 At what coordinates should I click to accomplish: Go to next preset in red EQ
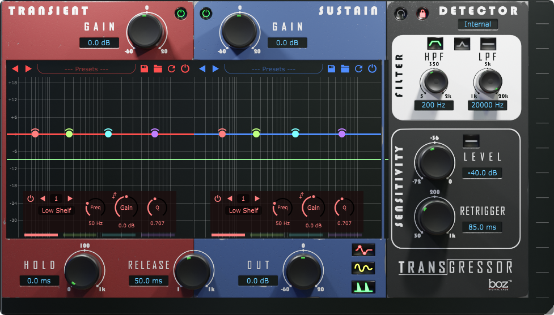[28, 68]
